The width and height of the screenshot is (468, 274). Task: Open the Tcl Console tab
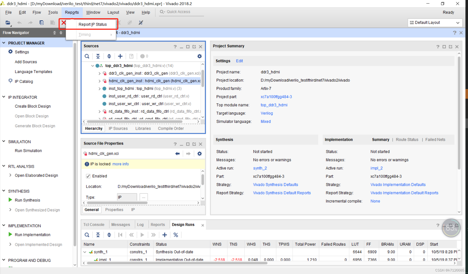(94, 225)
